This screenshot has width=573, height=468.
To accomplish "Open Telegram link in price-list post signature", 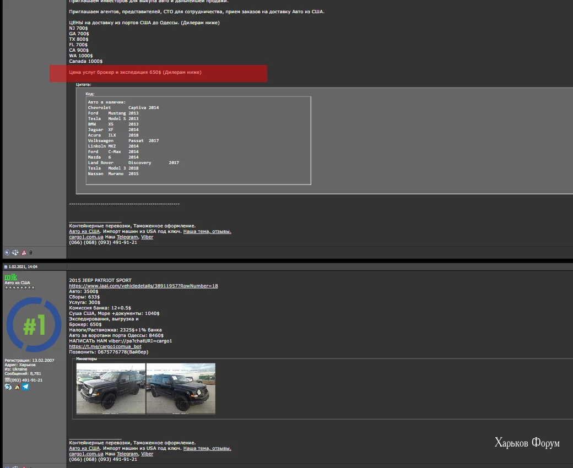I will (x=127, y=237).
